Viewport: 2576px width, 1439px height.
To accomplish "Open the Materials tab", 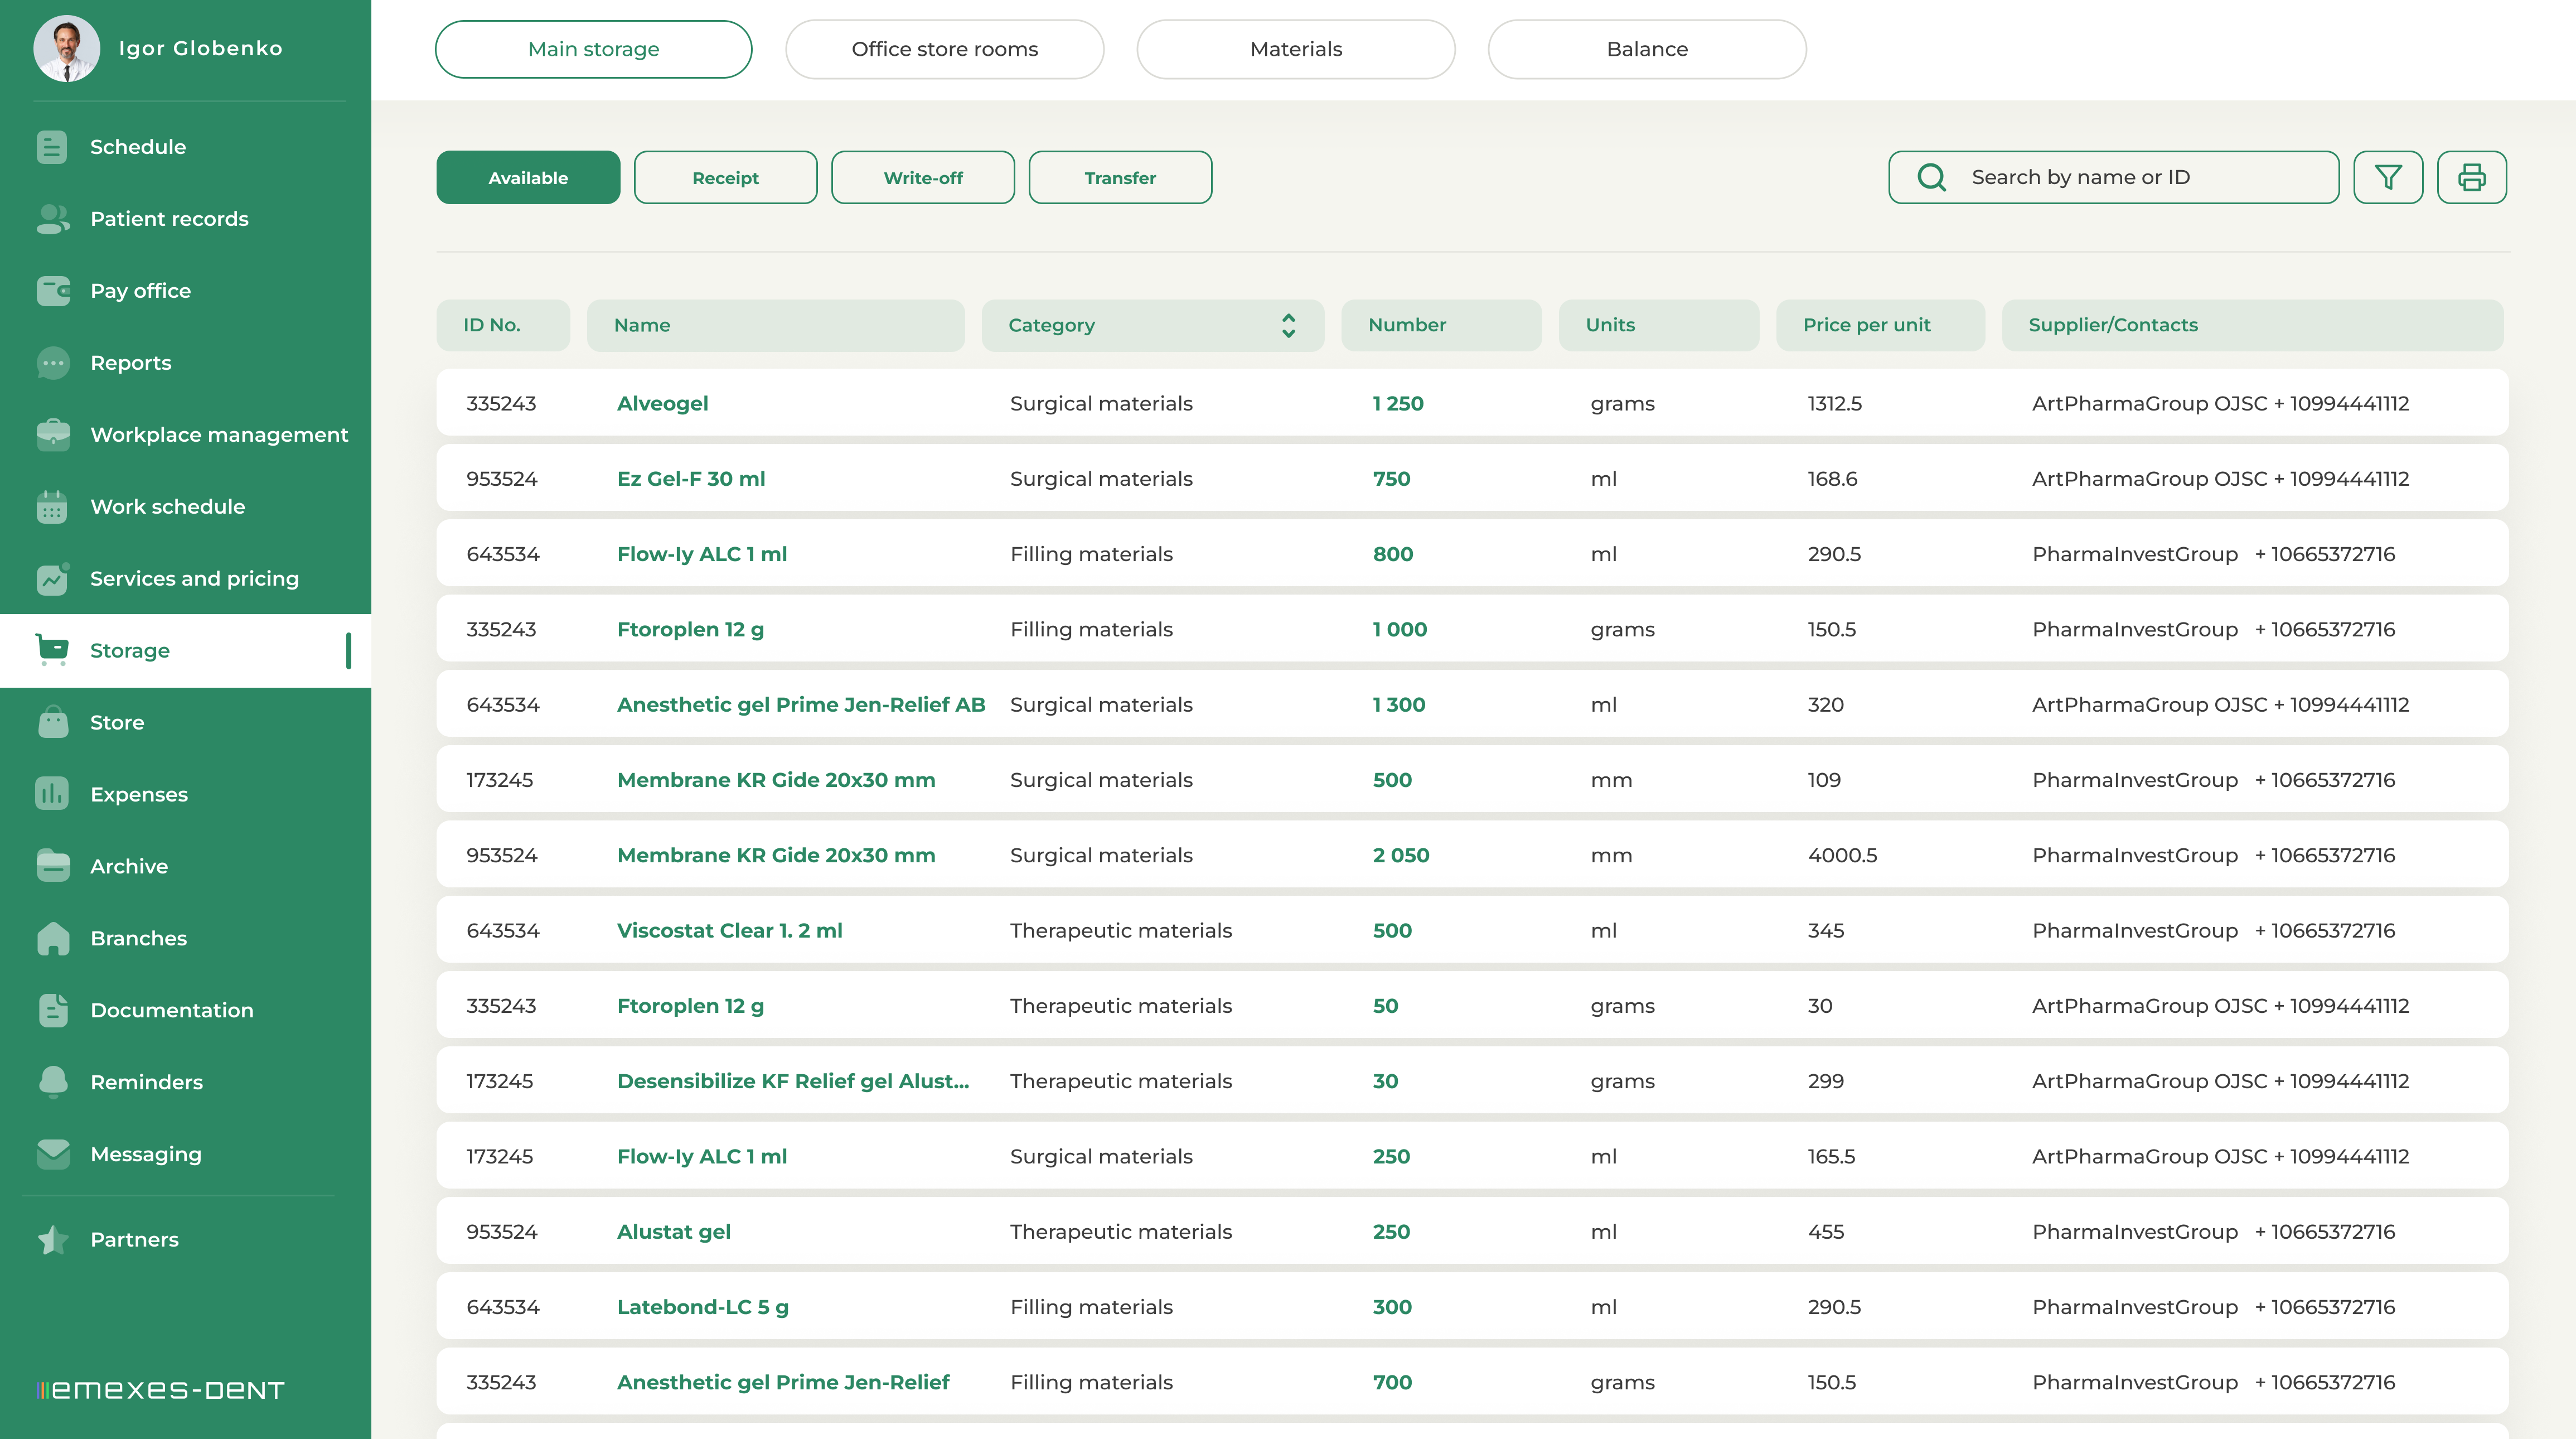I will 1295,49.
